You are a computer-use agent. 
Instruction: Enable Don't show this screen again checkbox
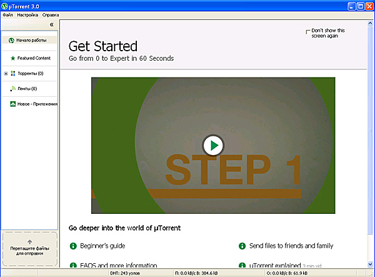pos(307,31)
